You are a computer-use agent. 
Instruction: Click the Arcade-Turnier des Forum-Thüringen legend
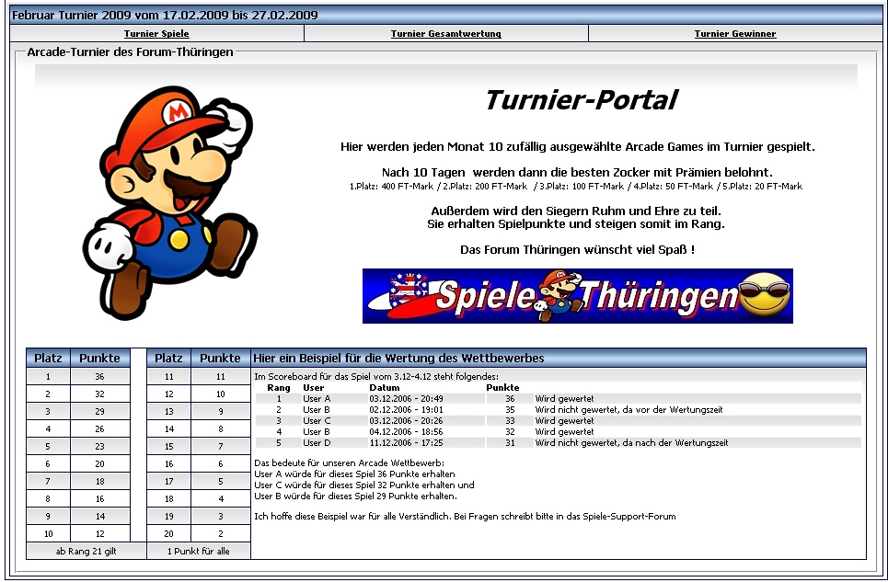coord(131,52)
